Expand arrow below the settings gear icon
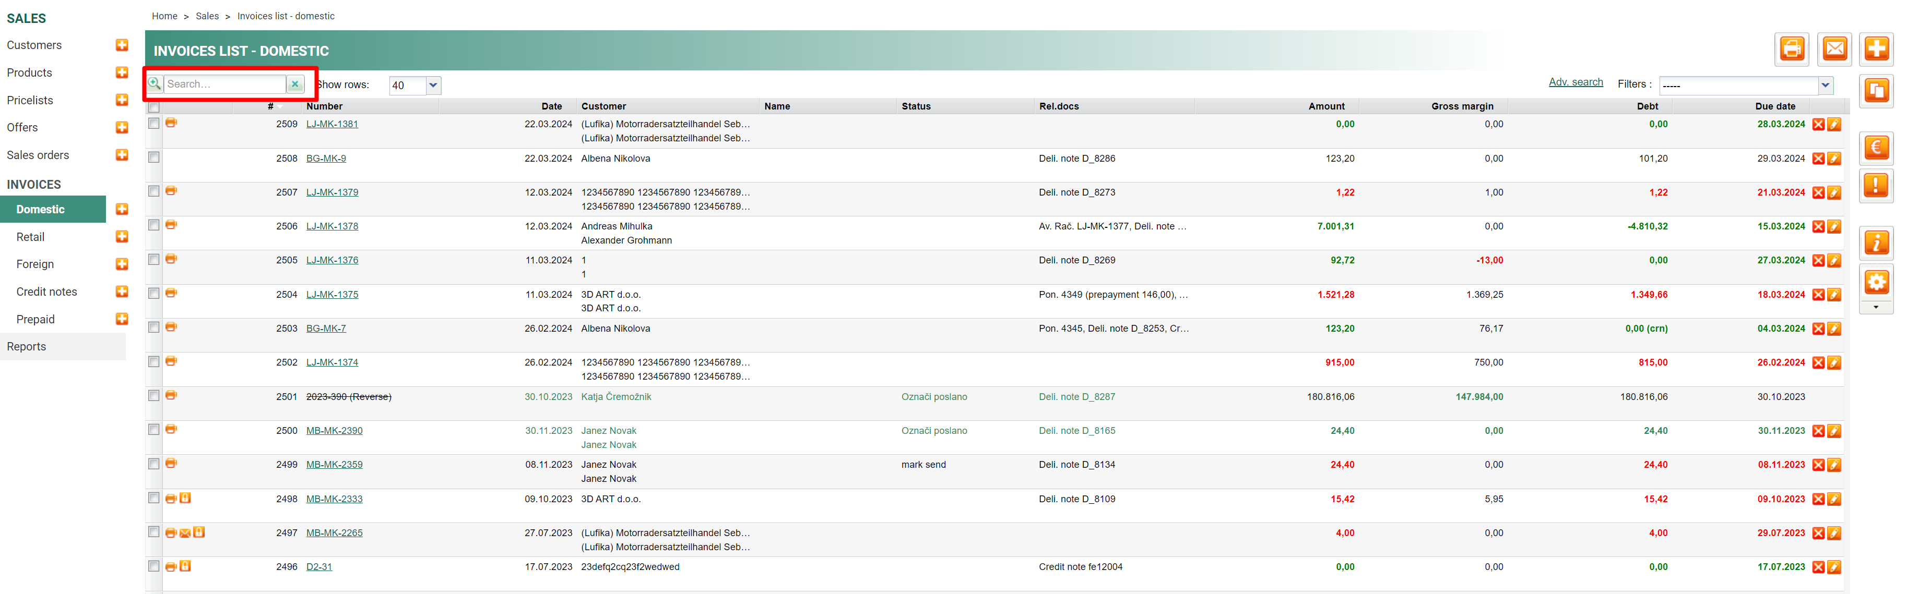The width and height of the screenshot is (1918, 594). [1876, 308]
